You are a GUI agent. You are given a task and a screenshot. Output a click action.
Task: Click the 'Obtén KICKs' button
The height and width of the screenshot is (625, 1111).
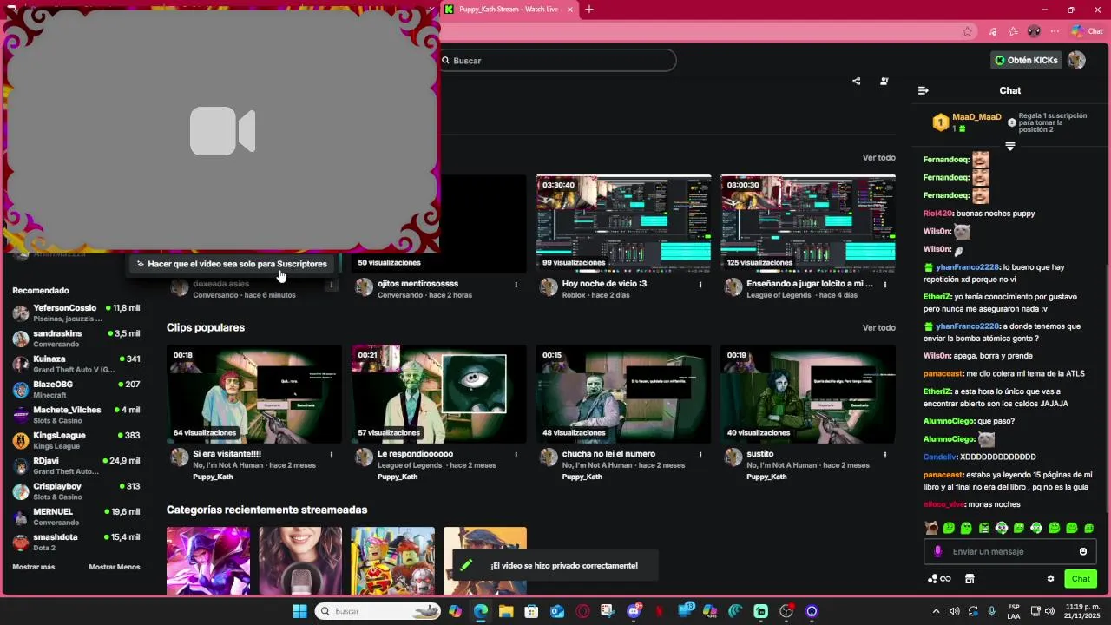click(1026, 60)
